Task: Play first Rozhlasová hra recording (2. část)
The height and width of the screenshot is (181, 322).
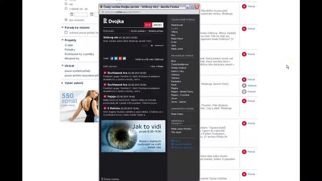Action: 105,73
